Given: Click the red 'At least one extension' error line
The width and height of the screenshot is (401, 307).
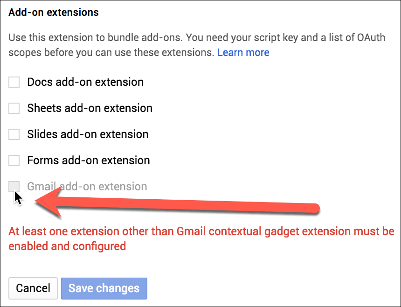Looking at the screenshot, I should click(201, 231).
